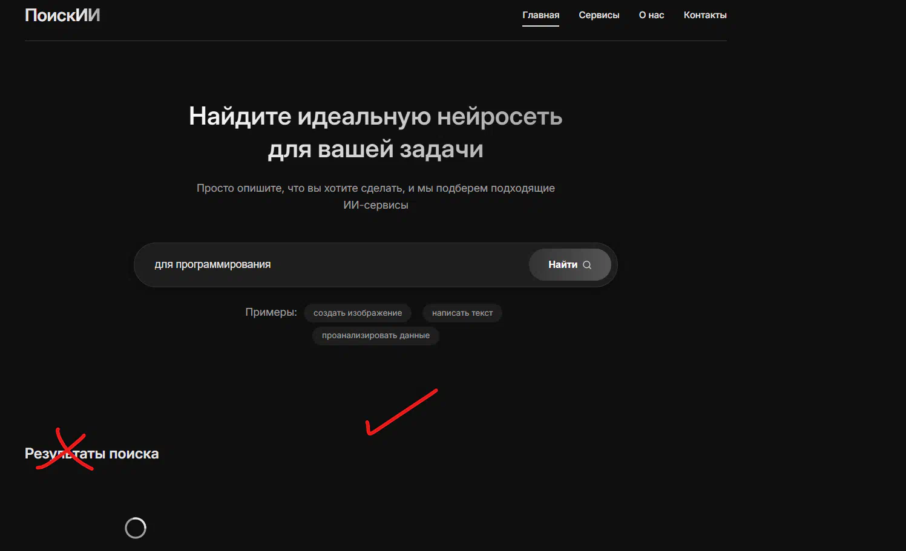
Task: Open the О нас section
Action: 651,15
